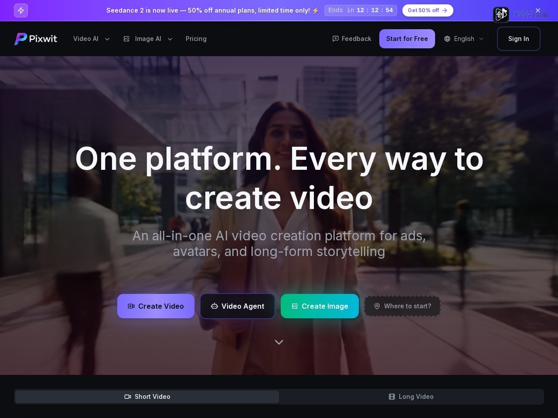Screen dimensions: 558x418
Task: Click the green Create Image button
Action: coord(320,306)
